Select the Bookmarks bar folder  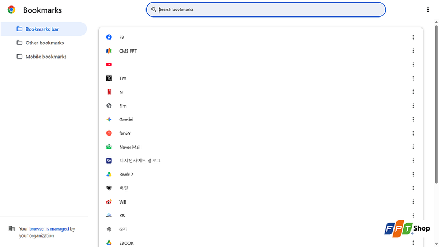point(43,29)
